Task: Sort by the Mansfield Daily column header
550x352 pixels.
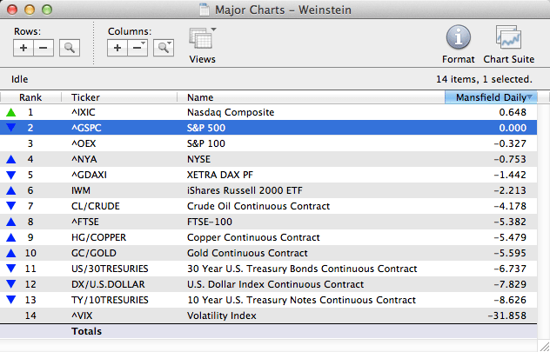Action: [x=491, y=97]
